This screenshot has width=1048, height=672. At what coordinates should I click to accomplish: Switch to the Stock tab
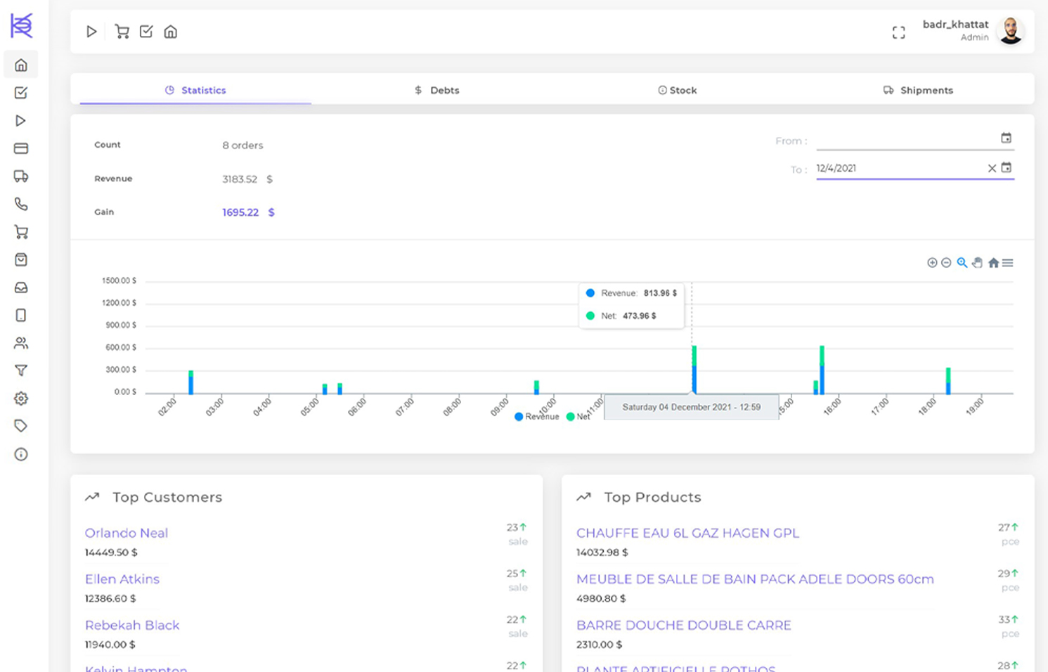click(678, 90)
